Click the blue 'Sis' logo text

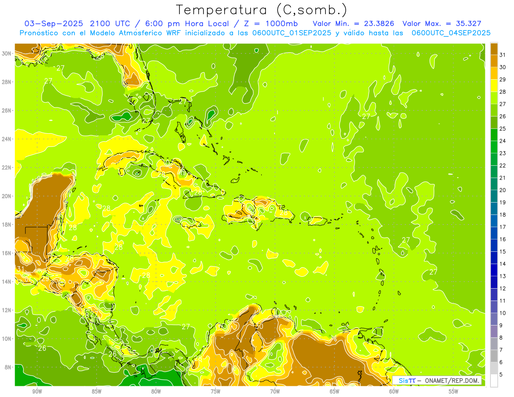coord(403,381)
